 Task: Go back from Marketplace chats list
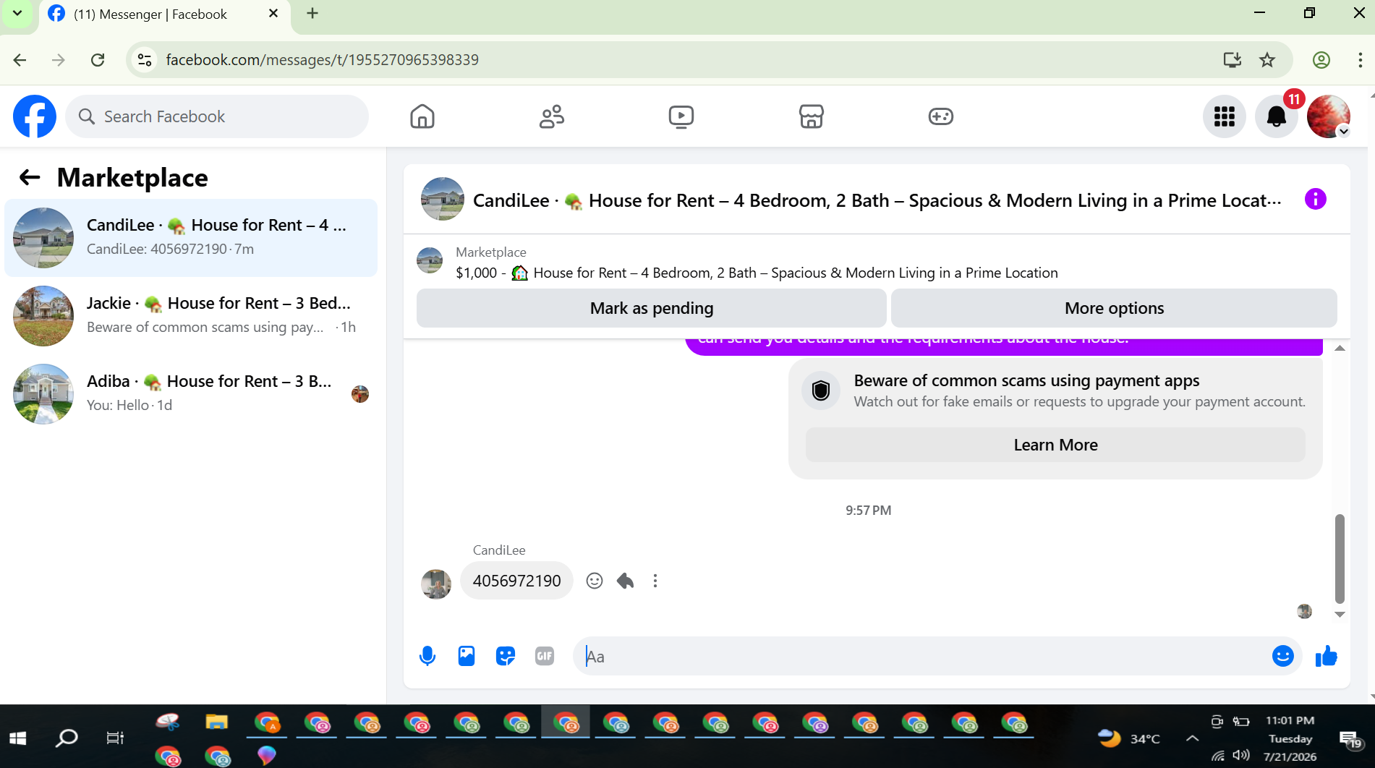pyautogui.click(x=30, y=177)
